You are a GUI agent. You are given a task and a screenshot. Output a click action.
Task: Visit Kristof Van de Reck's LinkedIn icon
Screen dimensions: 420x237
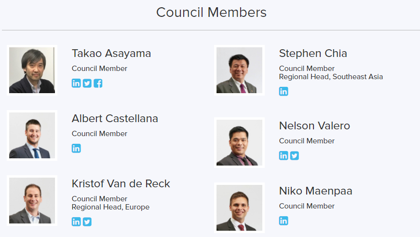(x=76, y=222)
